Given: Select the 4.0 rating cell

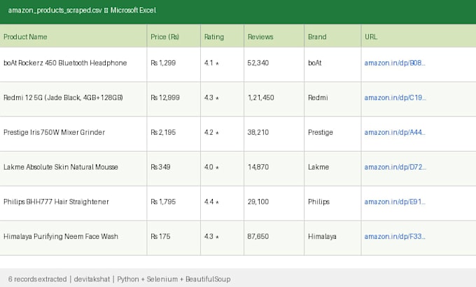Looking at the screenshot, I should [222, 168].
